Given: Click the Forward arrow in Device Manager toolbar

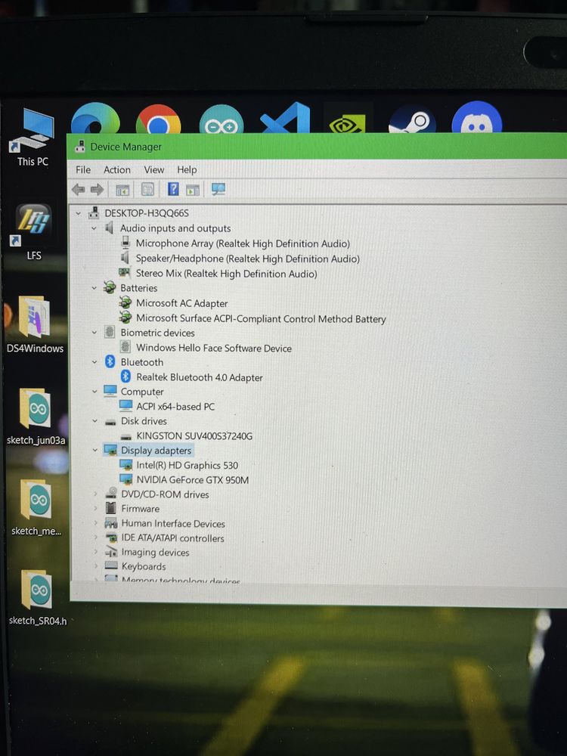Looking at the screenshot, I should (97, 190).
